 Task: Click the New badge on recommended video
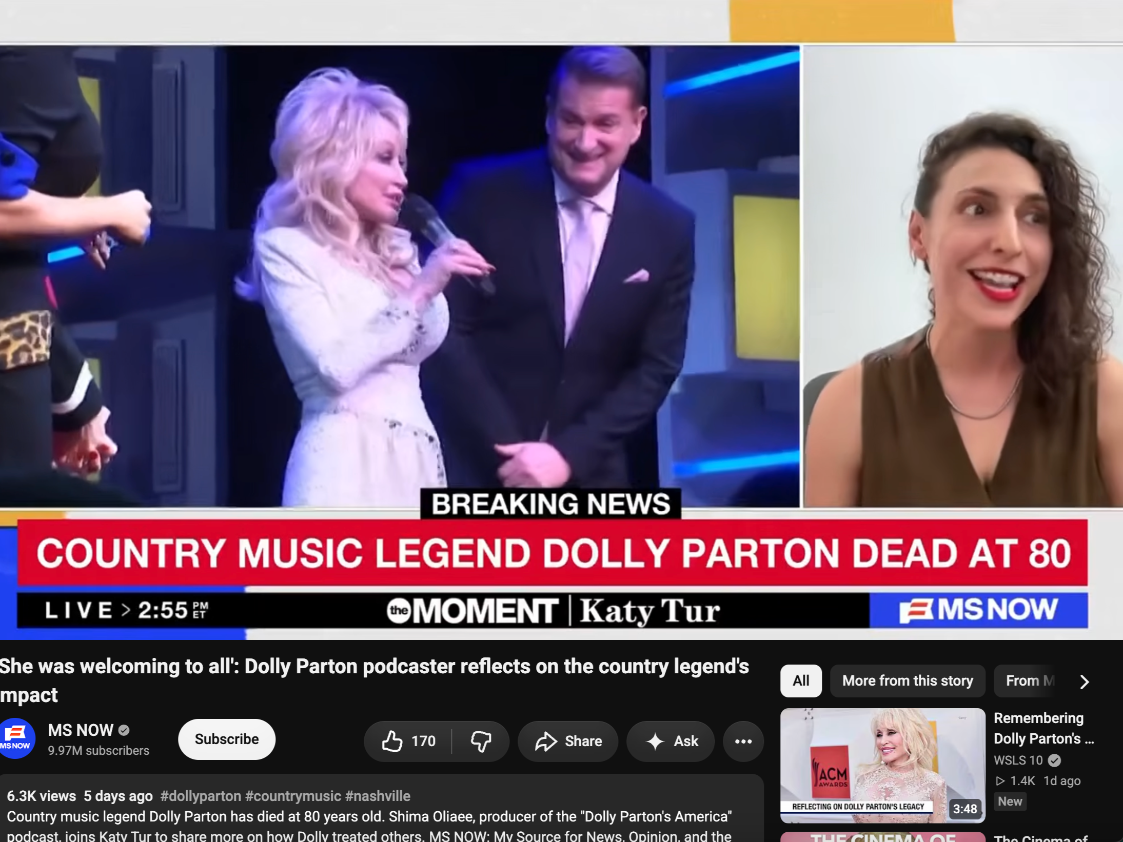pyautogui.click(x=1010, y=801)
